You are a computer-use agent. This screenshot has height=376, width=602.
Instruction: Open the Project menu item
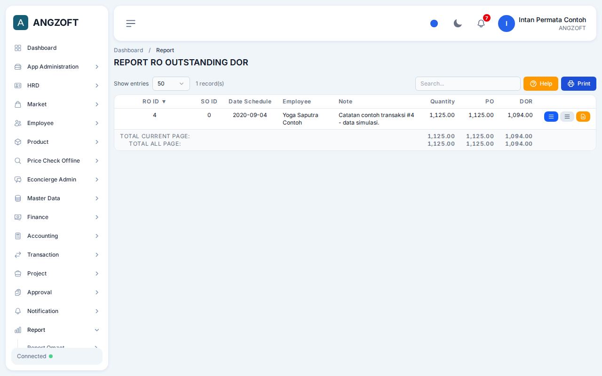[57, 274]
